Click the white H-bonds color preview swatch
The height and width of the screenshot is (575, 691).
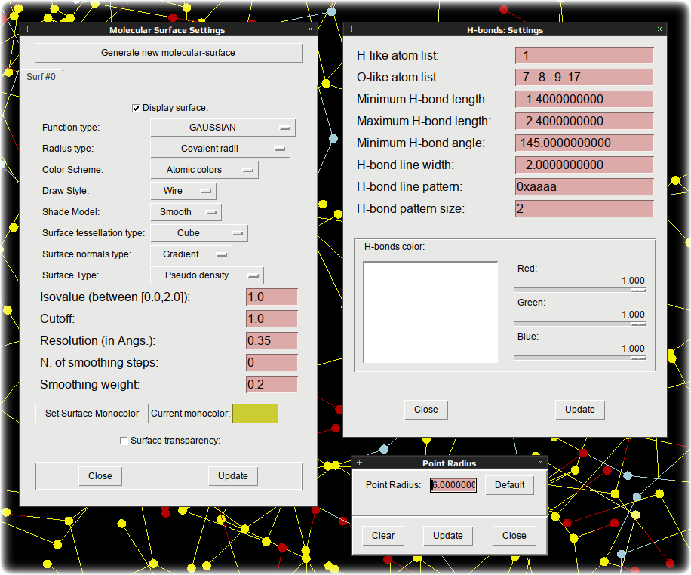click(431, 312)
